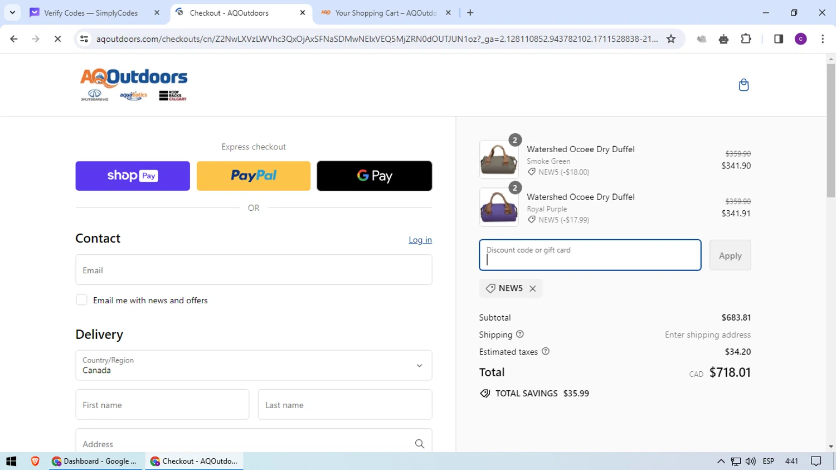Click the Royal Purple duffel thumbnail

point(499,207)
